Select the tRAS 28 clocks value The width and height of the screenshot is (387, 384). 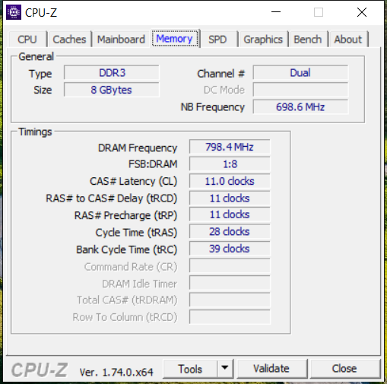click(x=230, y=231)
